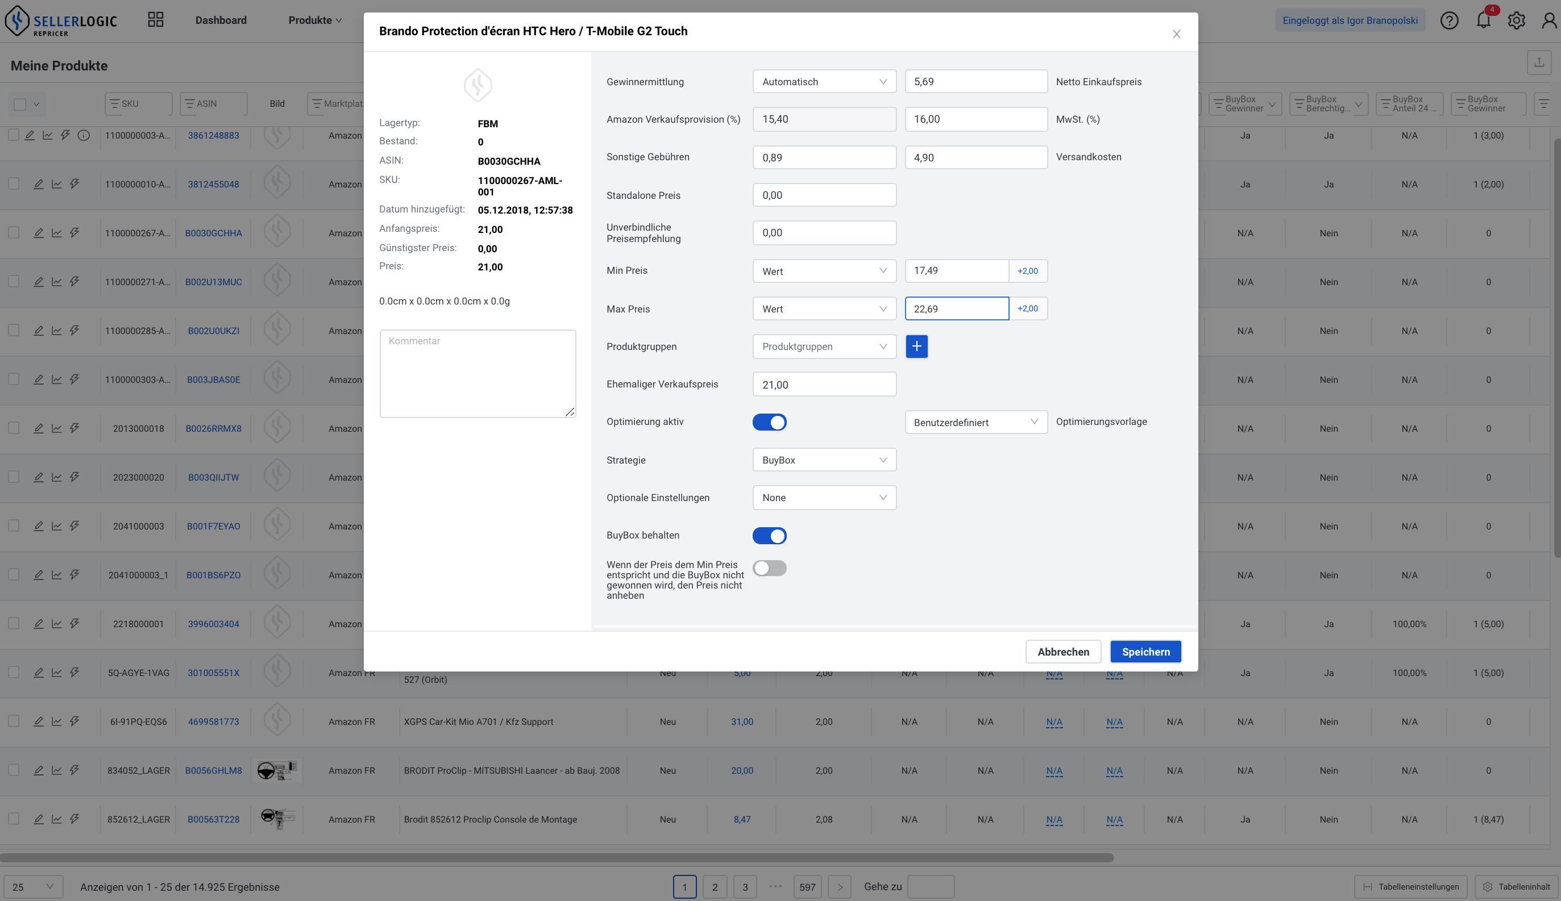
Task: Open the Produkte menu
Action: coord(314,20)
